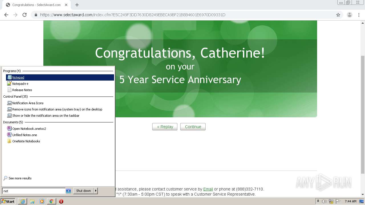Reload the SelectAward page
The image size is (365, 205).
point(25,15)
